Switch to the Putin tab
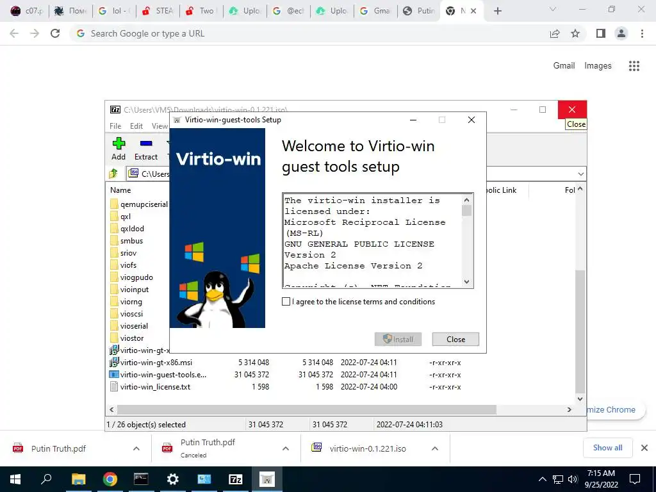656x492 pixels. coord(418,11)
